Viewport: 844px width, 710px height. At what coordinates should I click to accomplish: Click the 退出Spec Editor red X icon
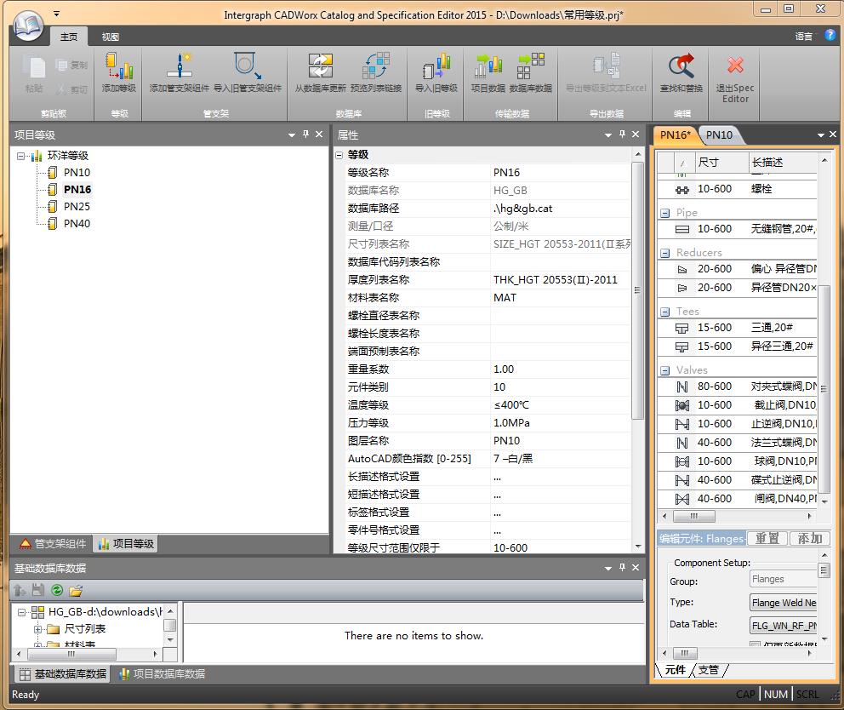click(x=735, y=66)
